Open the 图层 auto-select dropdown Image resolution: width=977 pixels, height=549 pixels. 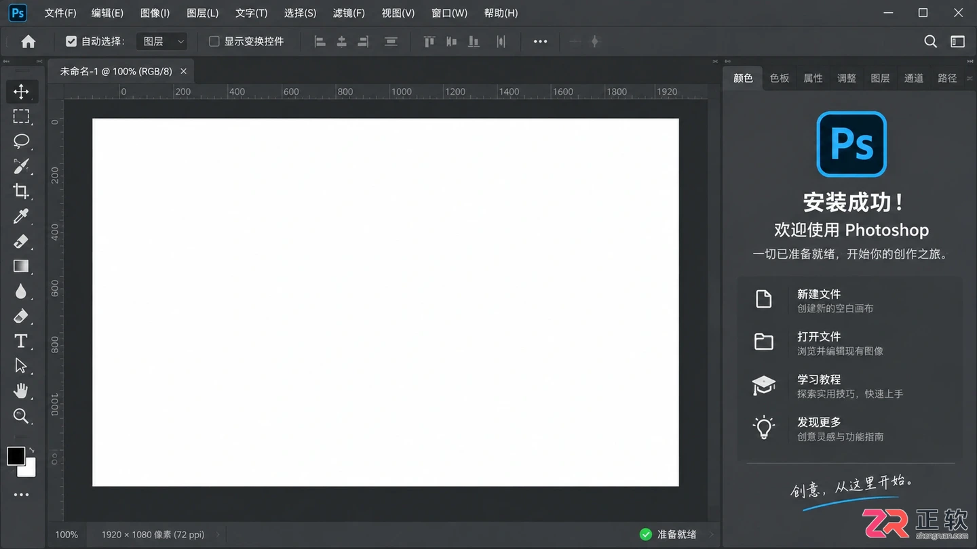pyautogui.click(x=161, y=41)
